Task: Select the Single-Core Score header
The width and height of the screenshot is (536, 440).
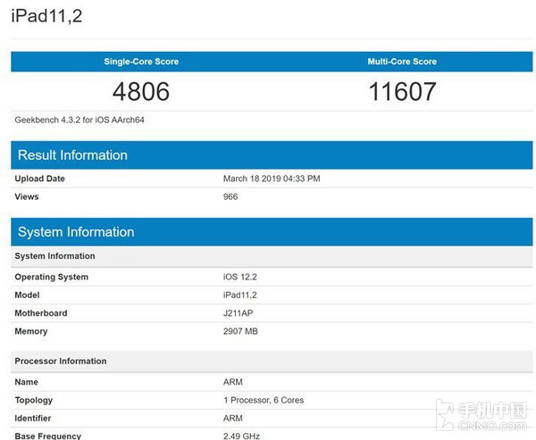Action: [141, 62]
